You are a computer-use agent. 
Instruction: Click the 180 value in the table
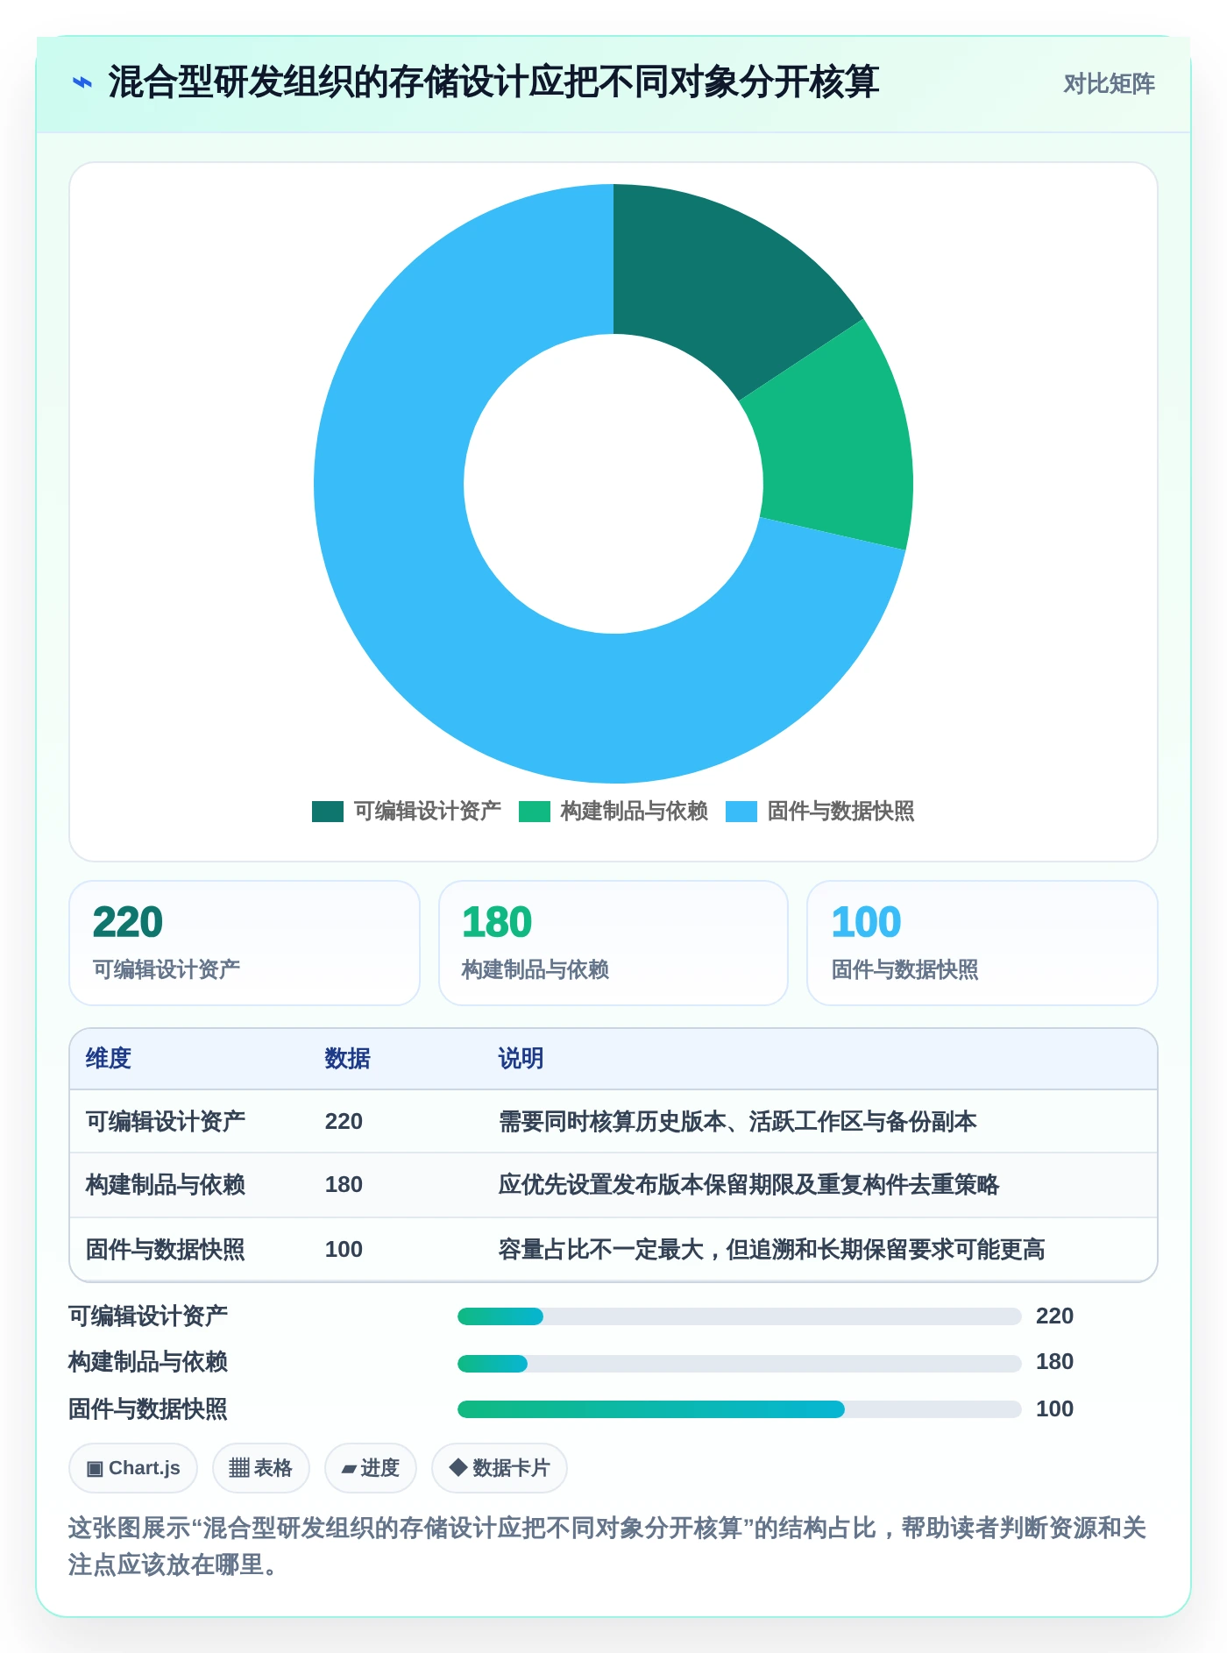pyautogui.click(x=344, y=1185)
